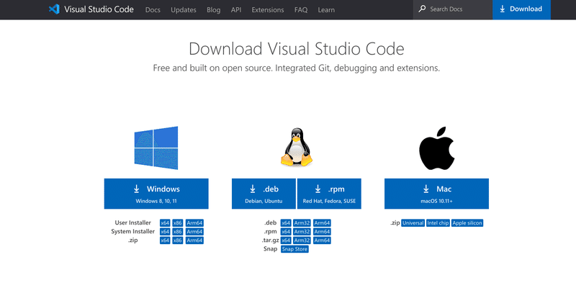Select Linux .rpm x64 link
The width and height of the screenshot is (576, 288).
[286, 232]
